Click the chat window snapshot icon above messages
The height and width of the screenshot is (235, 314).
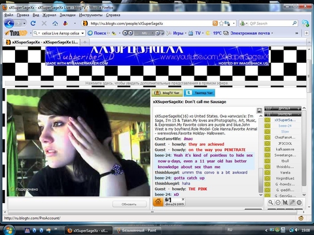click(259, 110)
